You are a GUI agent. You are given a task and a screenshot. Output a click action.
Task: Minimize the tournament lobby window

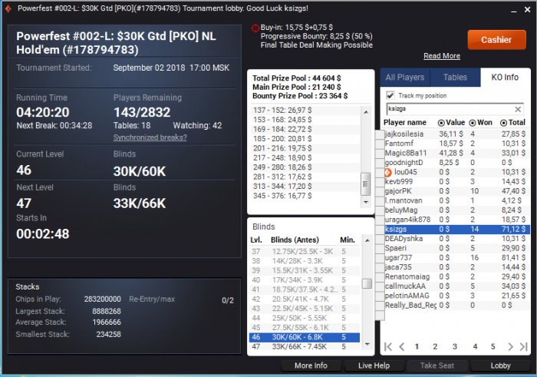click(514, 10)
